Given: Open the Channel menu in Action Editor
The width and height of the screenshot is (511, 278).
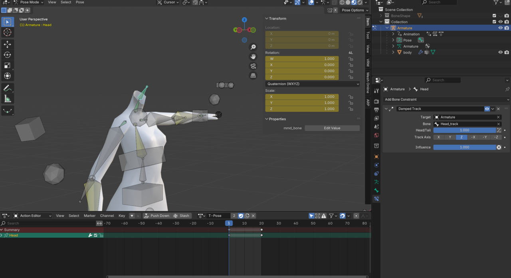Looking at the screenshot, I should pos(107,216).
